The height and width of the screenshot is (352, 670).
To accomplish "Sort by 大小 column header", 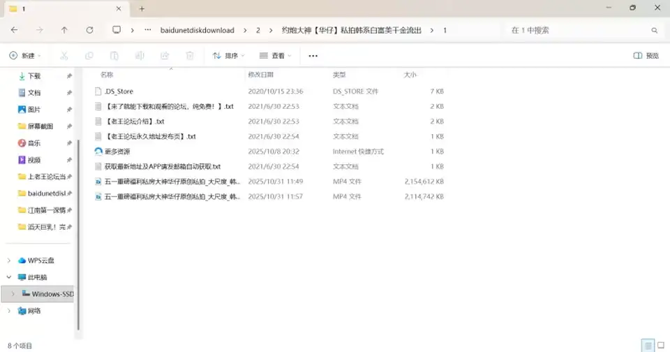I will pyautogui.click(x=410, y=75).
